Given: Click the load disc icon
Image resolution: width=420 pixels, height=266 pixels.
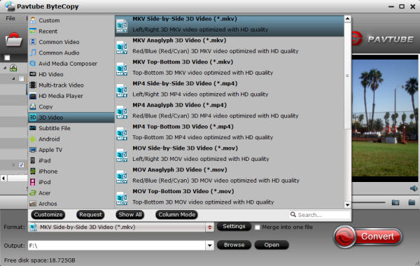Looking at the screenshot, I should click(14, 39).
